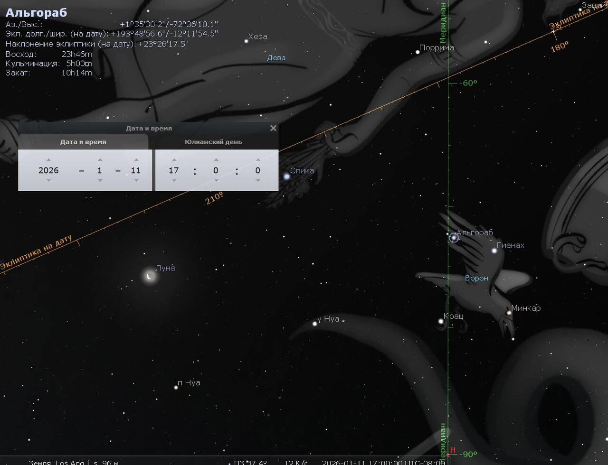Select the star Крац
608x465 pixels.
[441, 321]
